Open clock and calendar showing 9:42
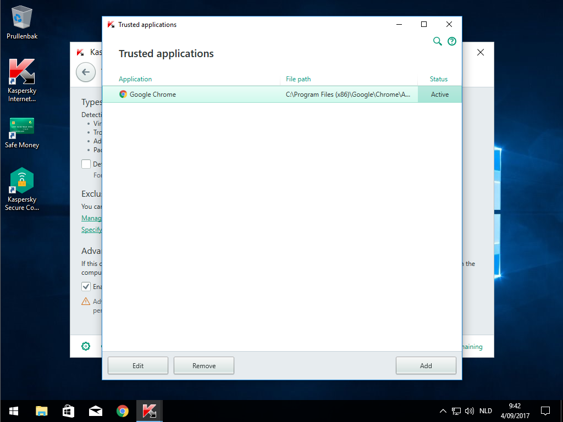The width and height of the screenshot is (563, 422). 515,411
